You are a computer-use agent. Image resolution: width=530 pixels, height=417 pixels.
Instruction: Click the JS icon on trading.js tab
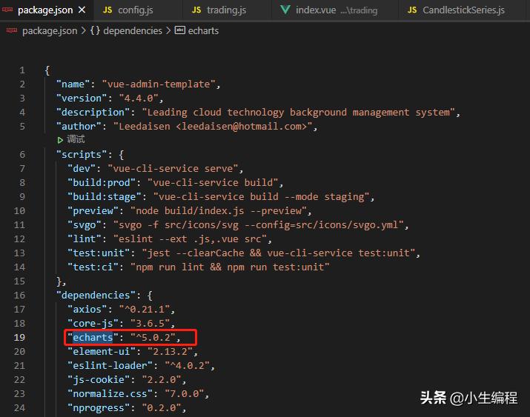pos(196,10)
